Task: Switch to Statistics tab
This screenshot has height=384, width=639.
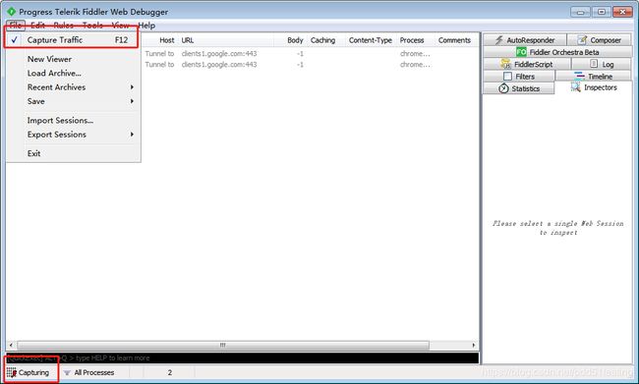Action: [x=519, y=88]
